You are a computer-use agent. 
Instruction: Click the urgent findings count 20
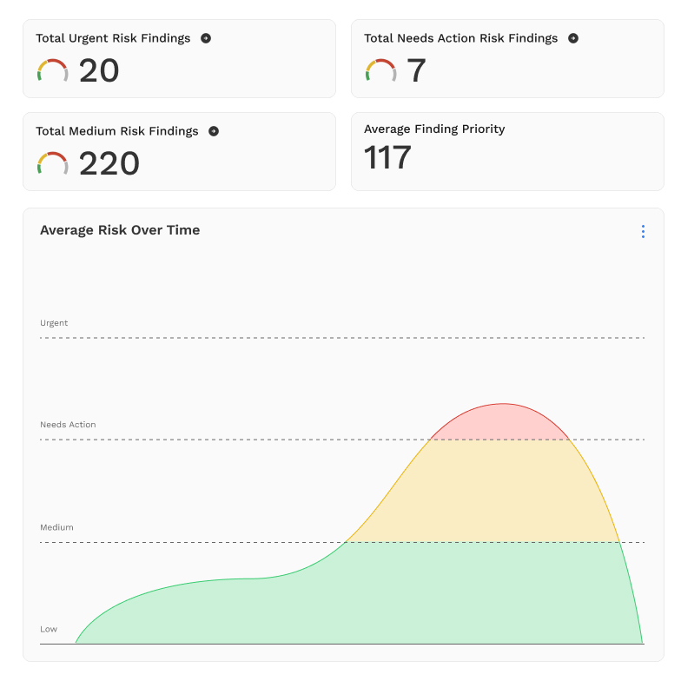point(99,71)
